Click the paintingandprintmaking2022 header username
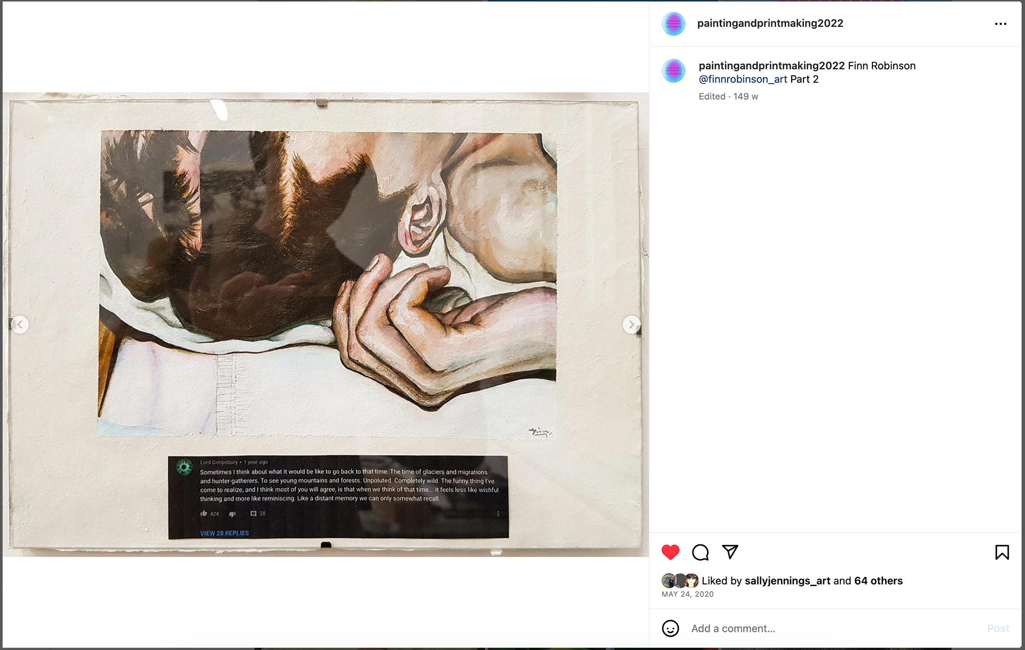This screenshot has height=650, width=1025. click(770, 23)
